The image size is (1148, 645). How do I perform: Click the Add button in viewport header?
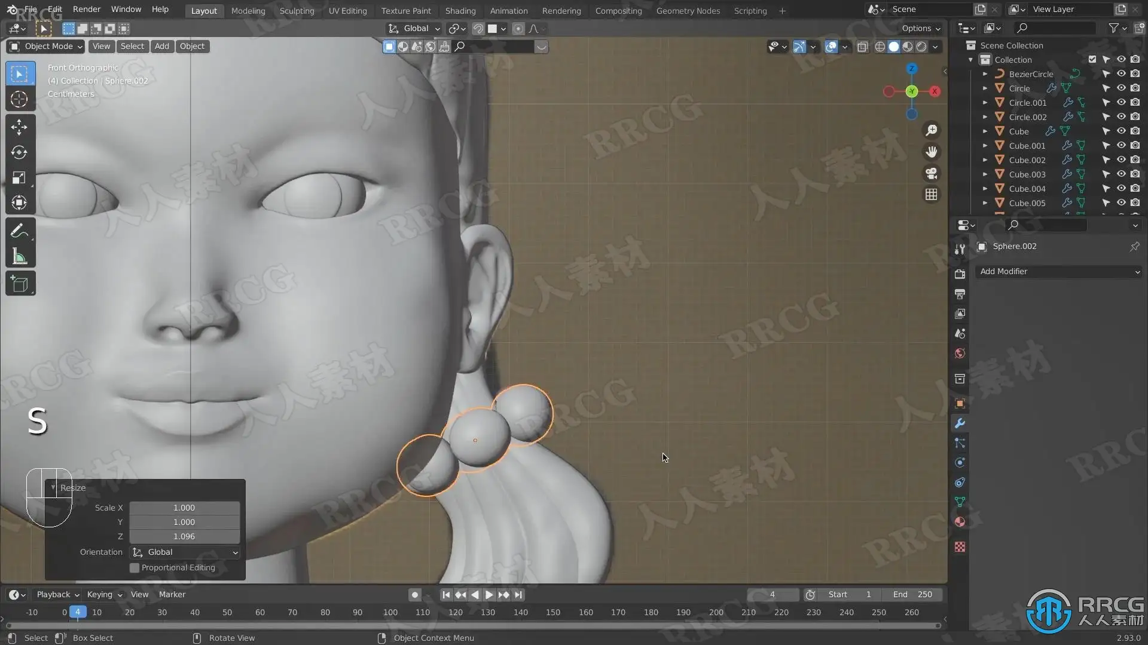(161, 46)
